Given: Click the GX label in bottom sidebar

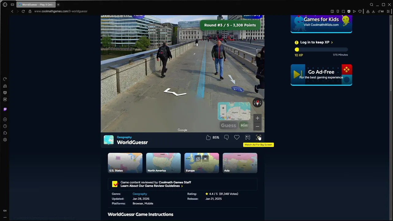Looking at the screenshot, I should pos(5,211).
